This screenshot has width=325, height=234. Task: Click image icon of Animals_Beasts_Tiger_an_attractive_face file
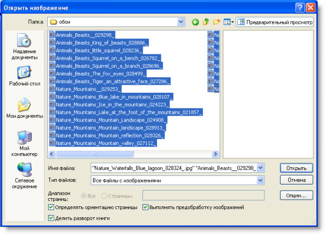pyautogui.click(x=52, y=81)
